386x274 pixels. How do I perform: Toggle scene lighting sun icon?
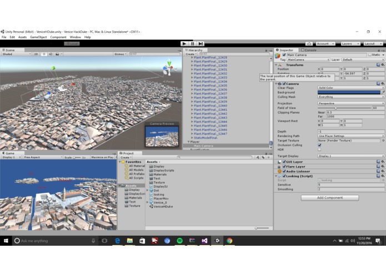(44, 54)
